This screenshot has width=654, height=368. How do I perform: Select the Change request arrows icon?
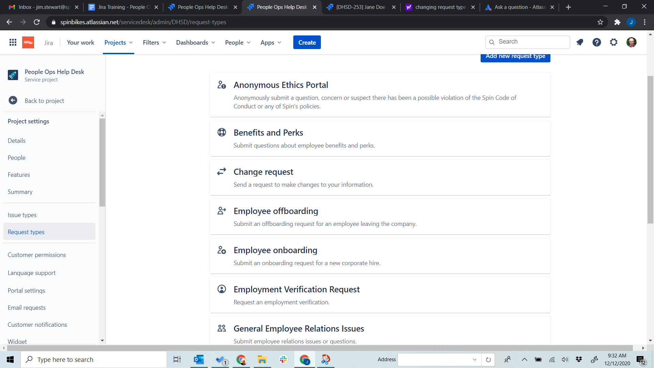(222, 171)
